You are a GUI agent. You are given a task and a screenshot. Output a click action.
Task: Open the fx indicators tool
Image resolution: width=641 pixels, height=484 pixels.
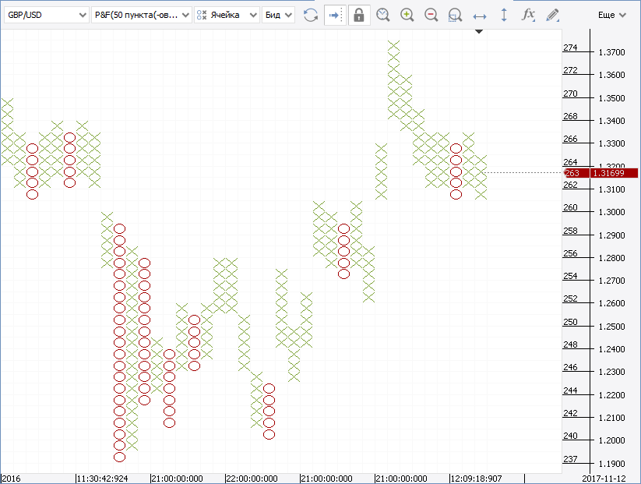(528, 15)
